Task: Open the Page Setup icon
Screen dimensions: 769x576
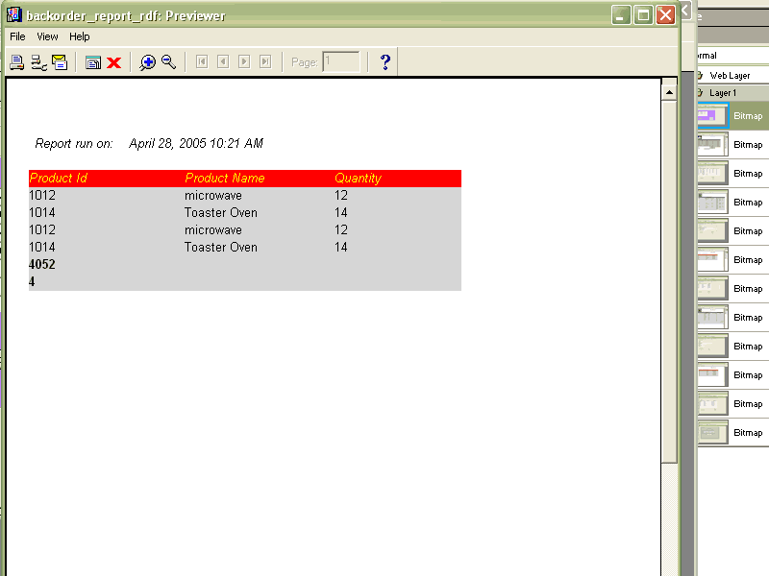Action: (38, 62)
